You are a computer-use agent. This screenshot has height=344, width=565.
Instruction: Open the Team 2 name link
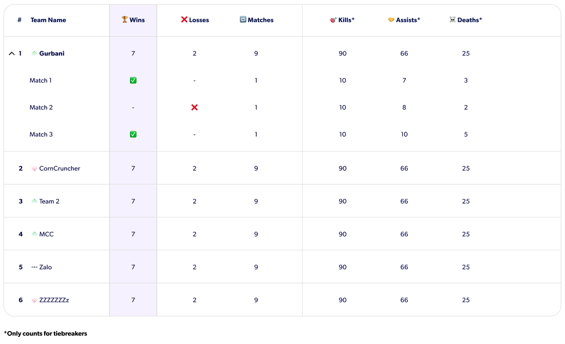[49, 201]
